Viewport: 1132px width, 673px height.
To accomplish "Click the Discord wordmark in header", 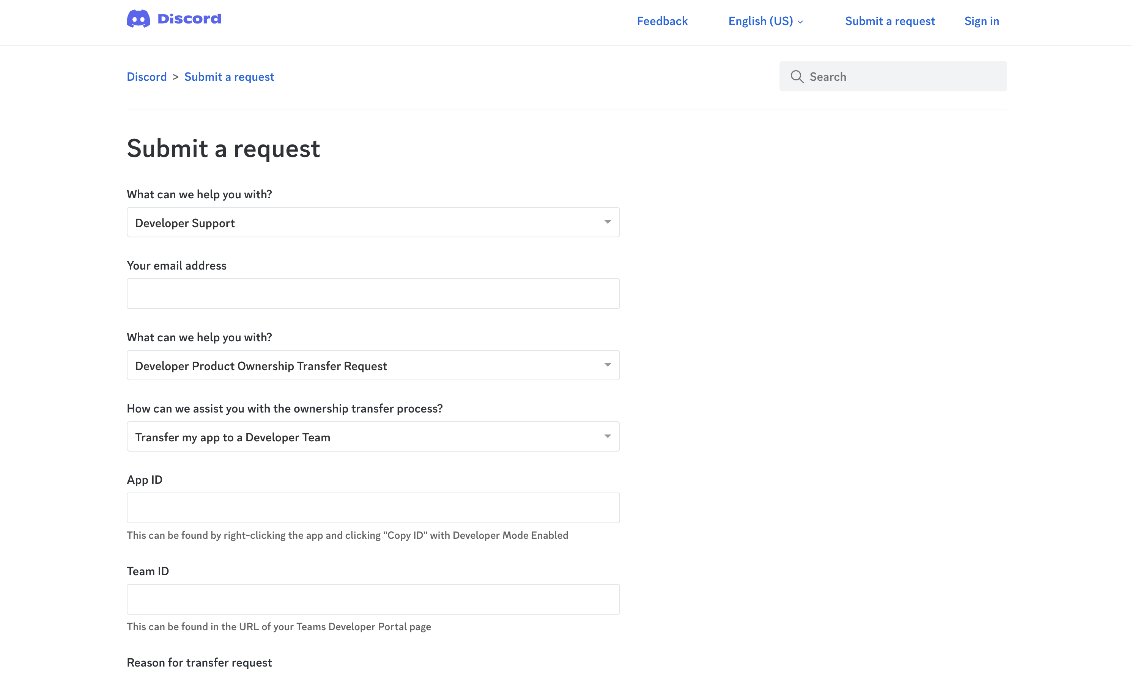I will (189, 19).
